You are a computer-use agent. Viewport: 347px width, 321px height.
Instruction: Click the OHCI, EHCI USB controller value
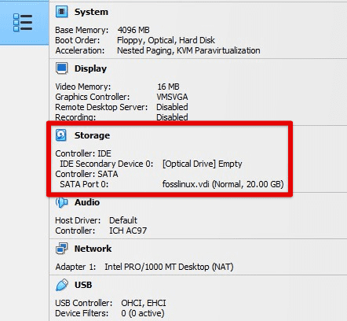tap(144, 303)
